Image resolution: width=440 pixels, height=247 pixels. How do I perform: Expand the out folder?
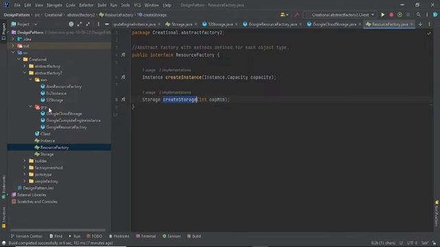13,46
